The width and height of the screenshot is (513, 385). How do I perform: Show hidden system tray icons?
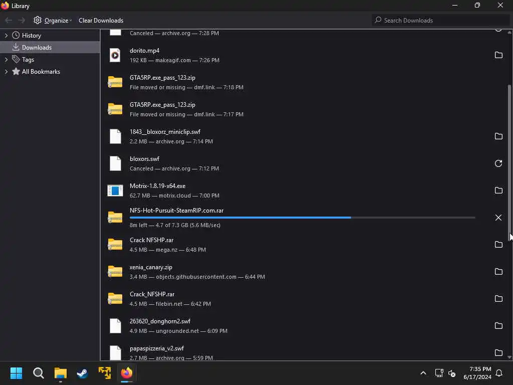(423, 373)
